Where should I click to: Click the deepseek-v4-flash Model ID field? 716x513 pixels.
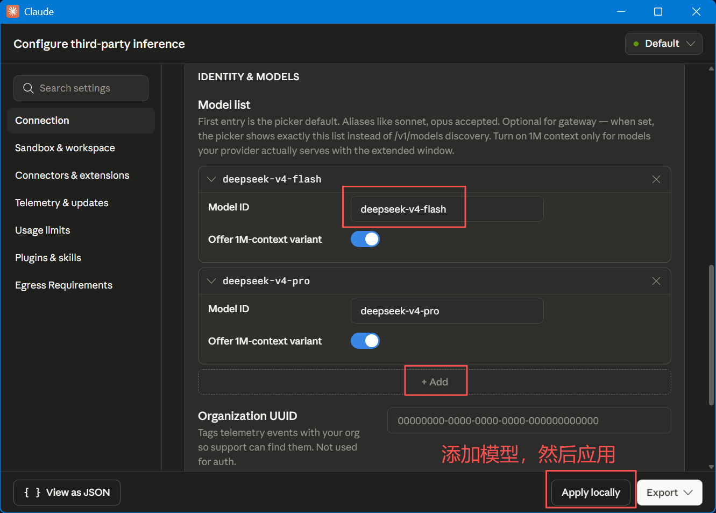click(447, 209)
